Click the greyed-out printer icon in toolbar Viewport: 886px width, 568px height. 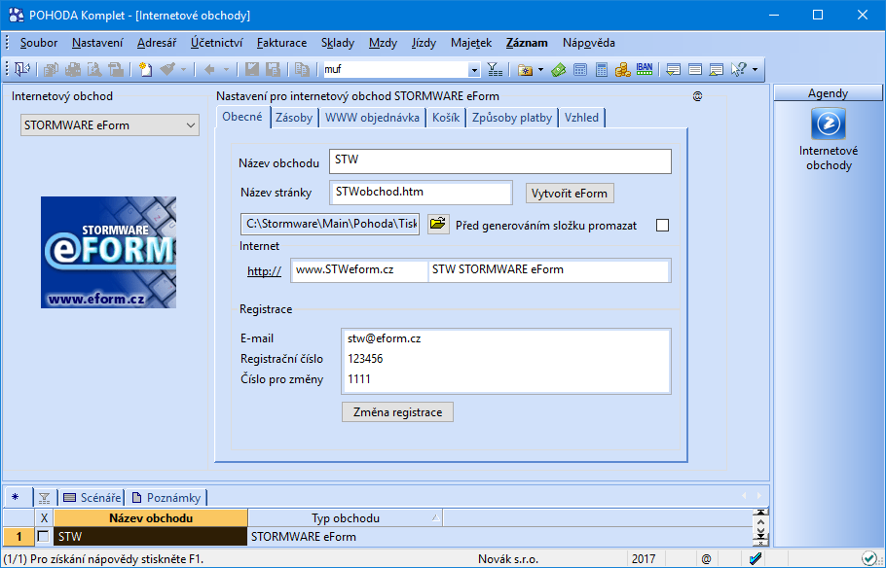[x=73, y=69]
